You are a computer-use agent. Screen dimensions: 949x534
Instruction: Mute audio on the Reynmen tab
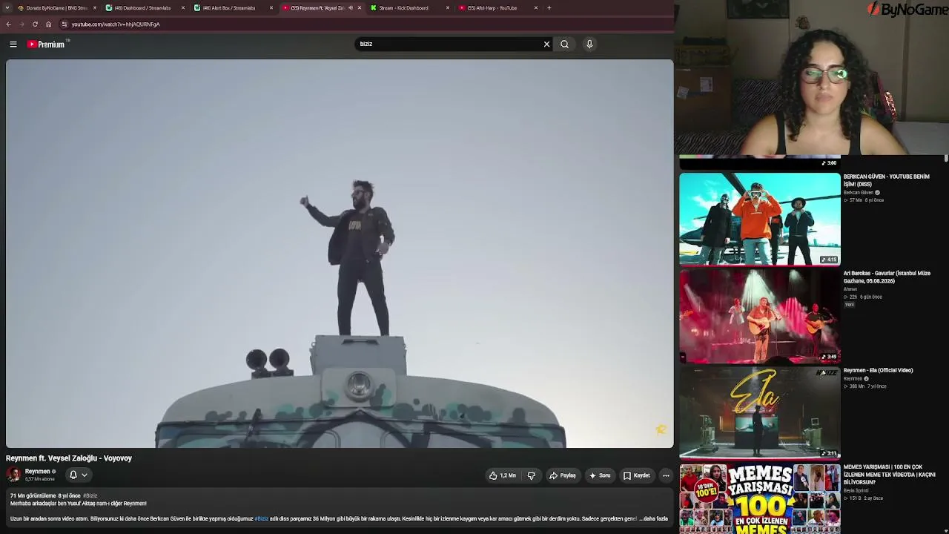tap(351, 8)
